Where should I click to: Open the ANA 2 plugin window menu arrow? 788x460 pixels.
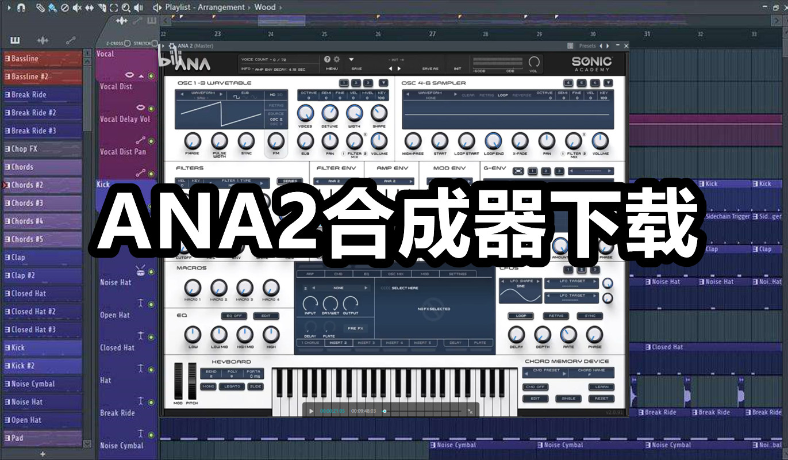(163, 46)
